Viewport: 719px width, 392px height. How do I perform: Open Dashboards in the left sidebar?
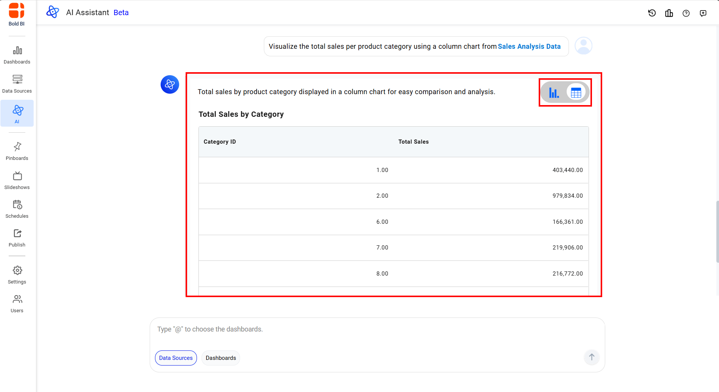17,55
